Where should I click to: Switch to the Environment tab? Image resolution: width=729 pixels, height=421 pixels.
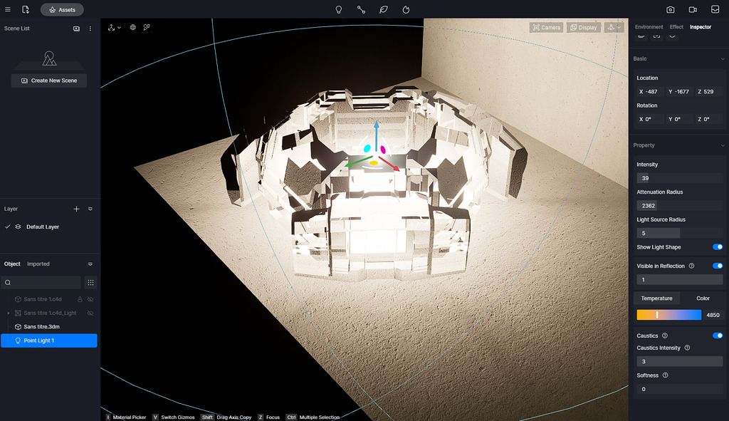pyautogui.click(x=649, y=26)
